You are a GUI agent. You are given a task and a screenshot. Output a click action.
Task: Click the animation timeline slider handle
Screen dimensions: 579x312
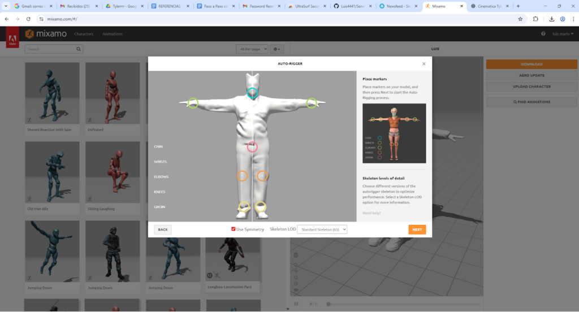click(329, 304)
